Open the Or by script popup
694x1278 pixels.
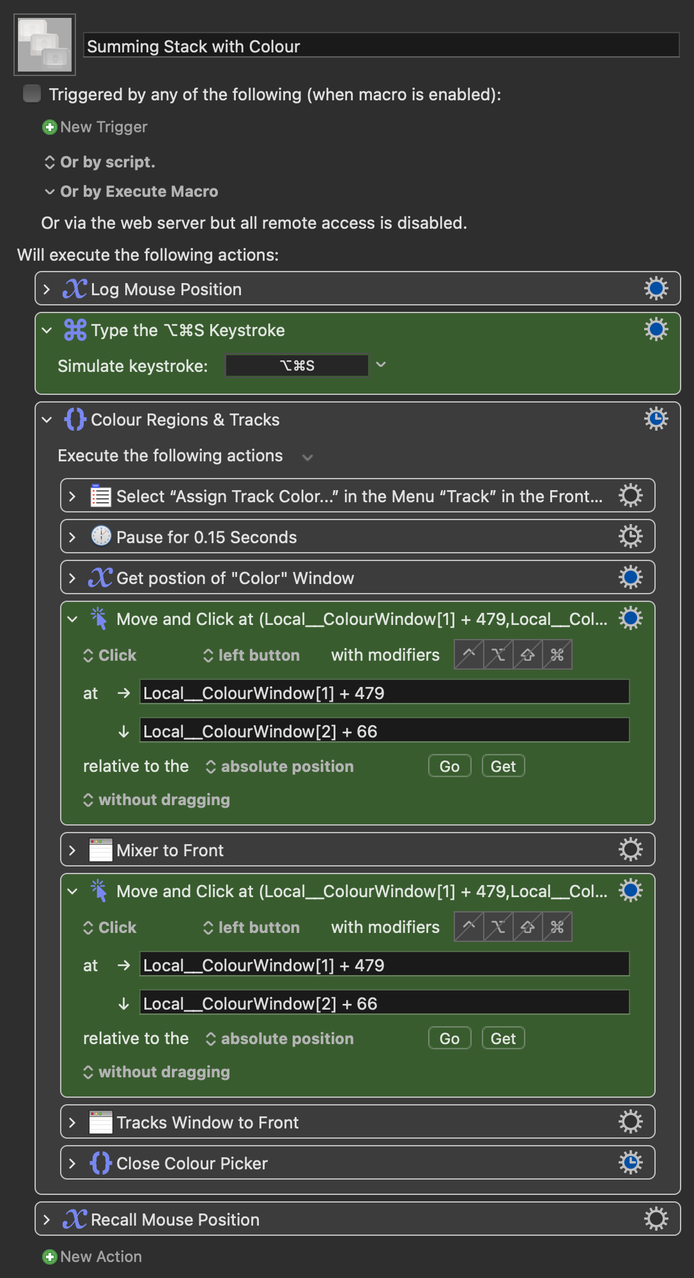(100, 162)
